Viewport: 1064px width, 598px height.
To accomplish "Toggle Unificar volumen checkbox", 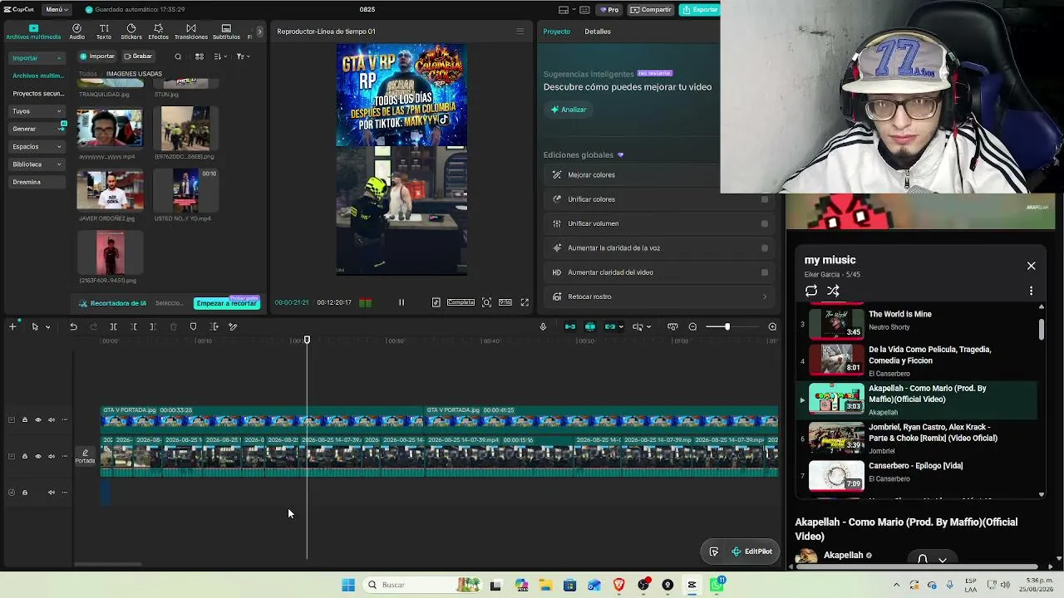I will click(x=765, y=223).
